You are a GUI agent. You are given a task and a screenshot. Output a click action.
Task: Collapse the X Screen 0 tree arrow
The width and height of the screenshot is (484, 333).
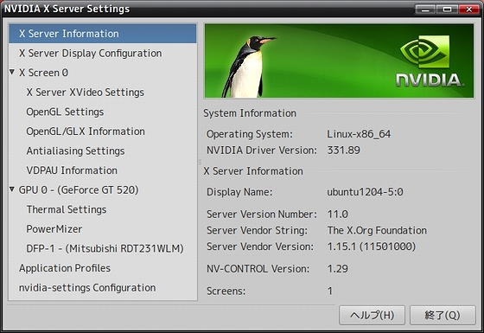[x=12, y=72]
